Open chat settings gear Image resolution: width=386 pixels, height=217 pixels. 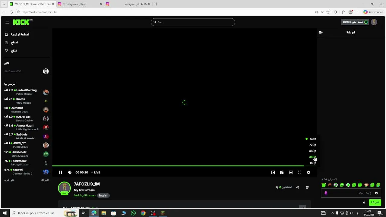pos(364,203)
